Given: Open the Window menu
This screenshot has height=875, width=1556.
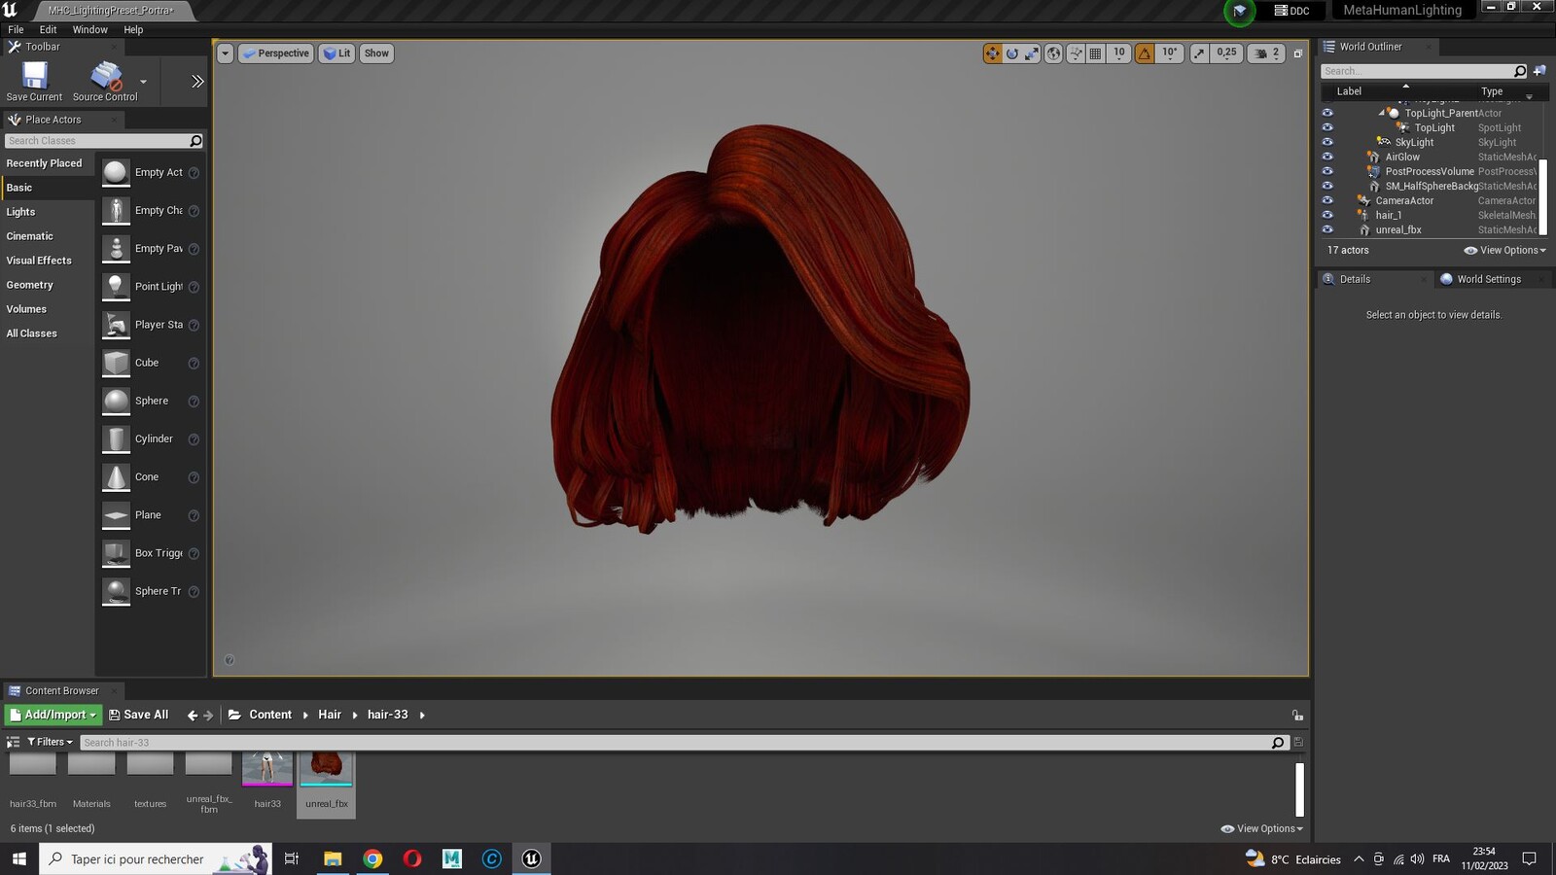Looking at the screenshot, I should [89, 30].
